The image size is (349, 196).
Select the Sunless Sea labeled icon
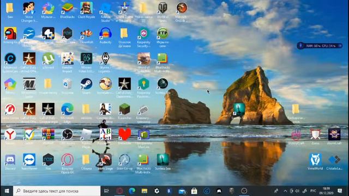click(x=163, y=160)
